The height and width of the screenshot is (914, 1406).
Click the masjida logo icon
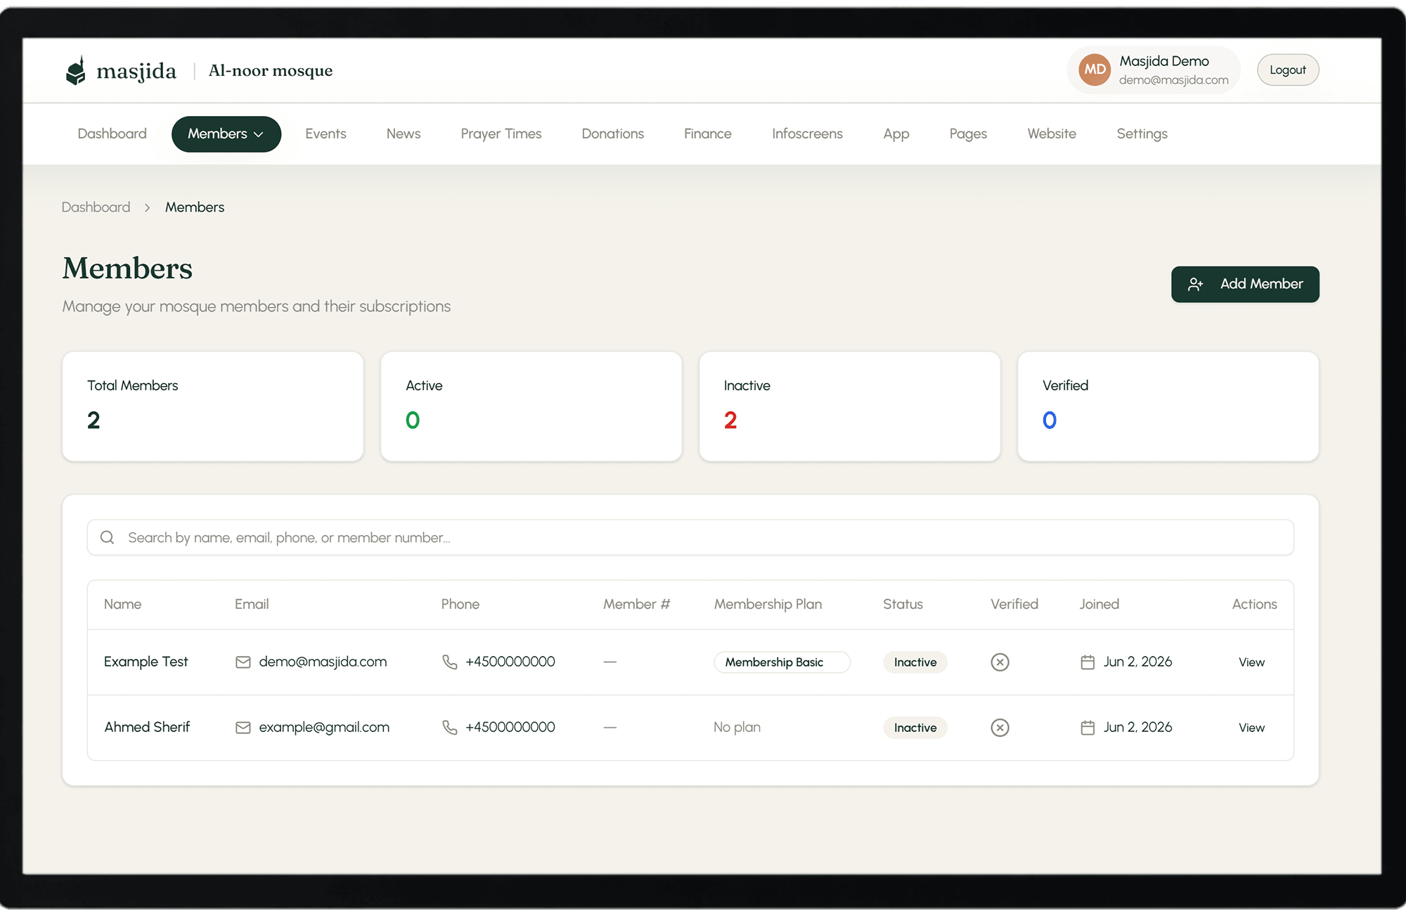coord(75,70)
